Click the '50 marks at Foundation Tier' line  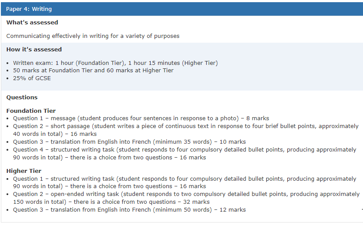93,71
